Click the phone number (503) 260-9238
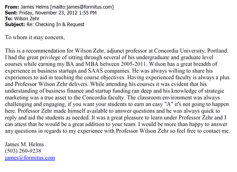 23,151
